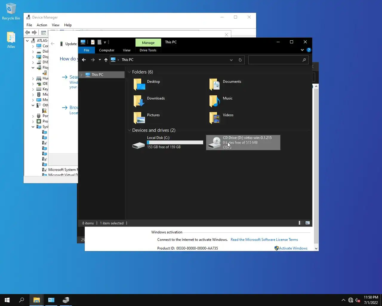Click the File Explorer search box
Image resolution: width=382 pixels, height=306 pixels.
coord(278,60)
